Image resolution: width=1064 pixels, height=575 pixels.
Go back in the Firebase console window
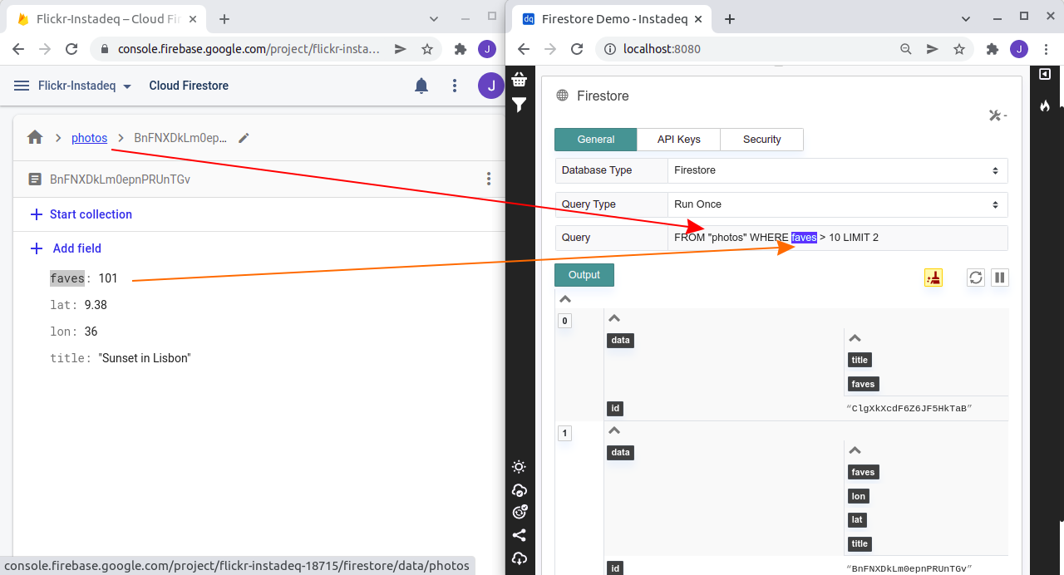18,49
